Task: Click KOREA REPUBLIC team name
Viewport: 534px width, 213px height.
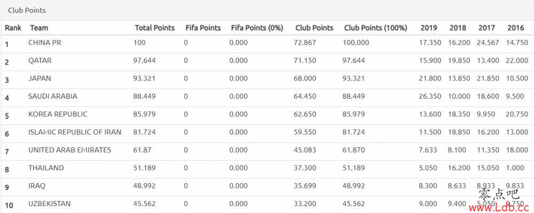Action: tap(58, 114)
